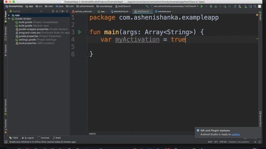Click the java breadcrumb folder
This screenshot has height=149, width=266.
(x=59, y=7)
